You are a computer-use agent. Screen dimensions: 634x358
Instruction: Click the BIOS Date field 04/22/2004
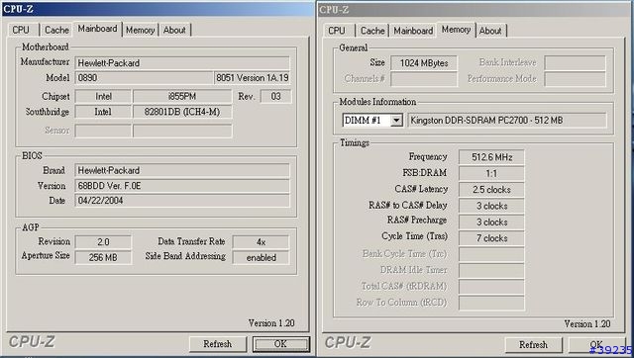[182, 201]
